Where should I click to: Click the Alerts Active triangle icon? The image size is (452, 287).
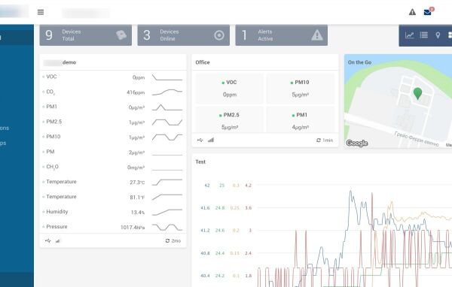click(317, 35)
